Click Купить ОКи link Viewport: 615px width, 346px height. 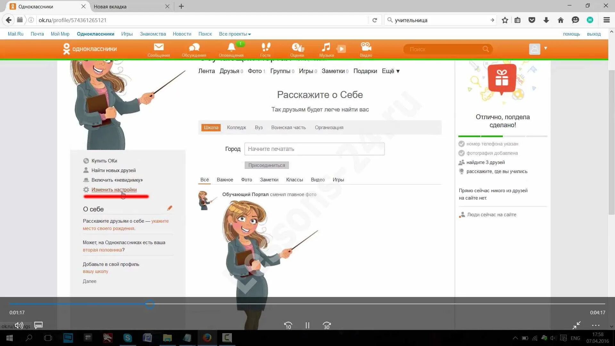tap(104, 161)
